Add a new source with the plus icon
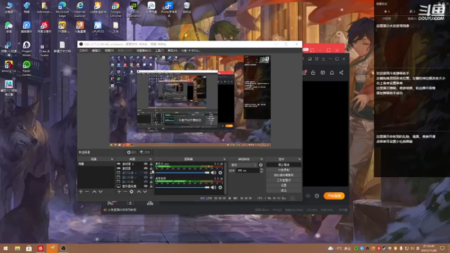 coord(119,192)
